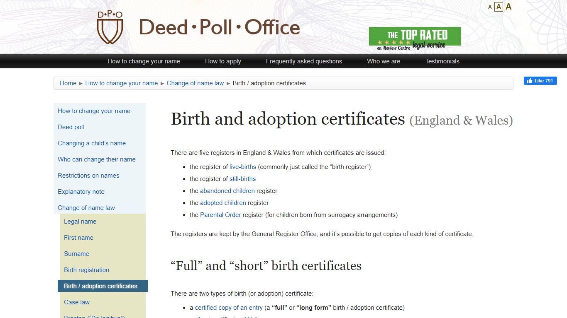The image size is (567, 318).
Task: Select the highlighted Birth / adoption certificates item
Action: point(103,286)
